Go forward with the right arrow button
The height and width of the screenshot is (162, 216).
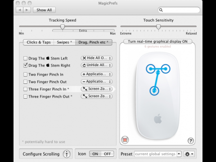coord(27,10)
